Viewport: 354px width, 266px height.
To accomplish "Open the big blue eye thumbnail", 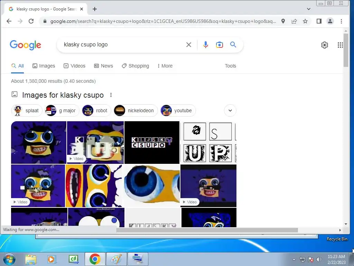I will point(152,186).
